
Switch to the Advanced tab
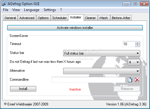point(27,18)
